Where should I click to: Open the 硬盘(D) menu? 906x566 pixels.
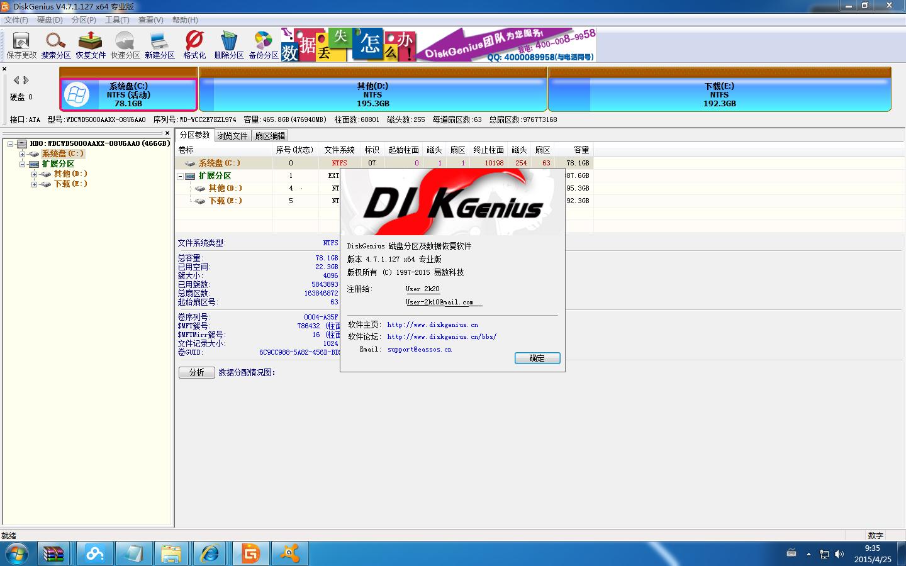coord(50,20)
